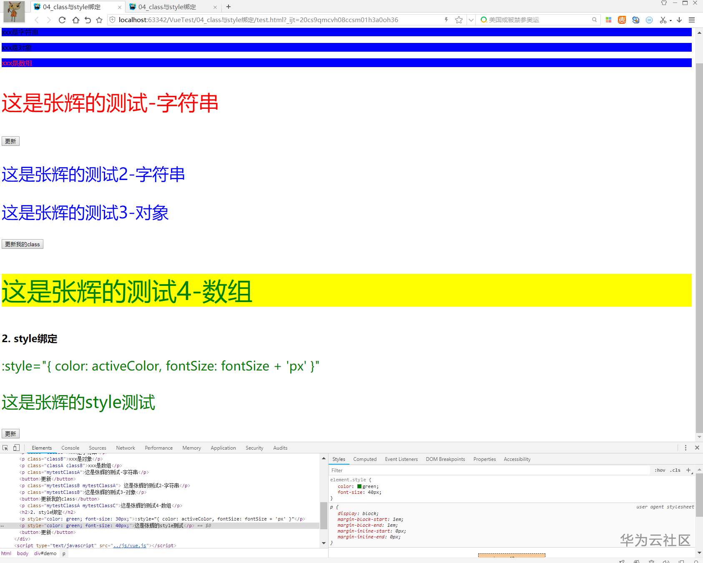Image resolution: width=703 pixels, height=563 pixels.
Task: Open the Application tab
Action: coord(223,448)
